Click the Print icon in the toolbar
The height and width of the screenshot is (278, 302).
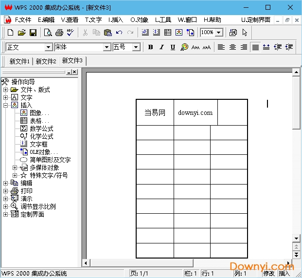pos(59,33)
